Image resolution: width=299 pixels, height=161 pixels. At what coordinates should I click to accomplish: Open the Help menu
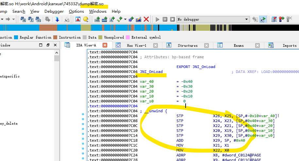116,11
